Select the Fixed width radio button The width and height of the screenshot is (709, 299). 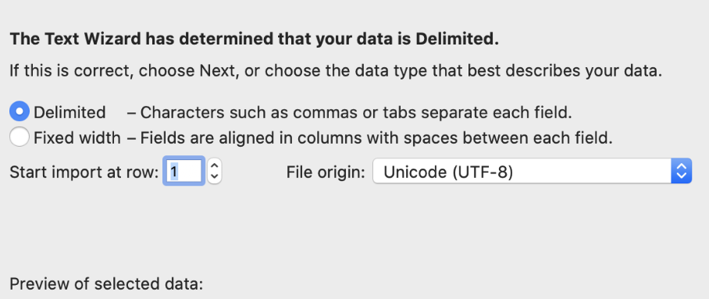click(x=20, y=137)
